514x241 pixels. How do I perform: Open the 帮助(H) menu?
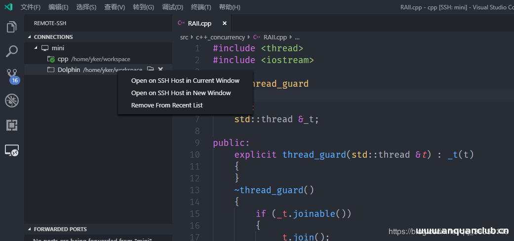coord(230,7)
